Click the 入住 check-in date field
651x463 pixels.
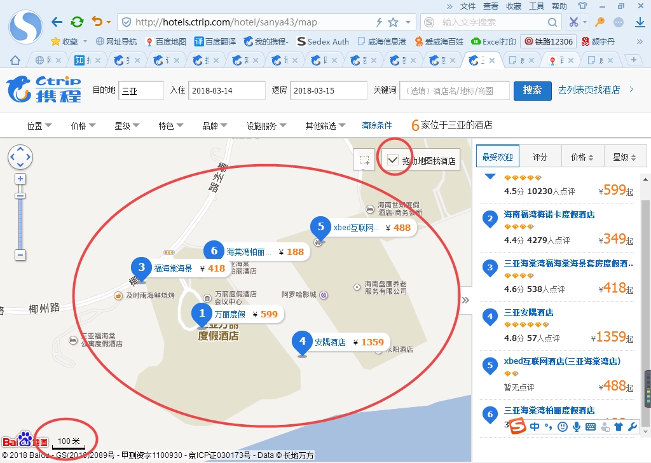(227, 90)
